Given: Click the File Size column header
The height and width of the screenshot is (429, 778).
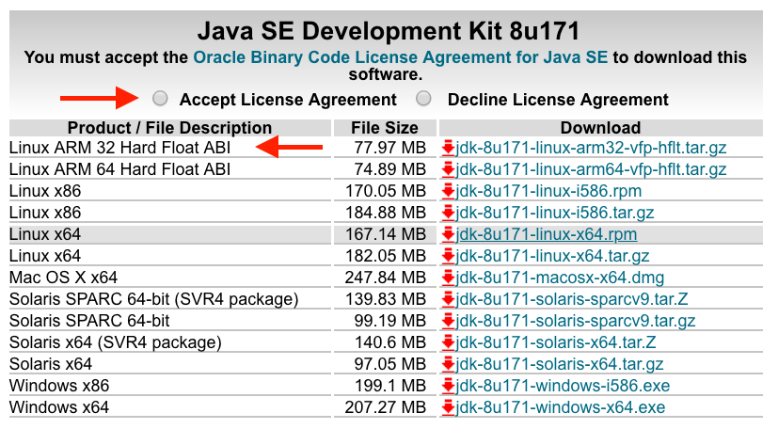Looking at the screenshot, I should tap(384, 128).
